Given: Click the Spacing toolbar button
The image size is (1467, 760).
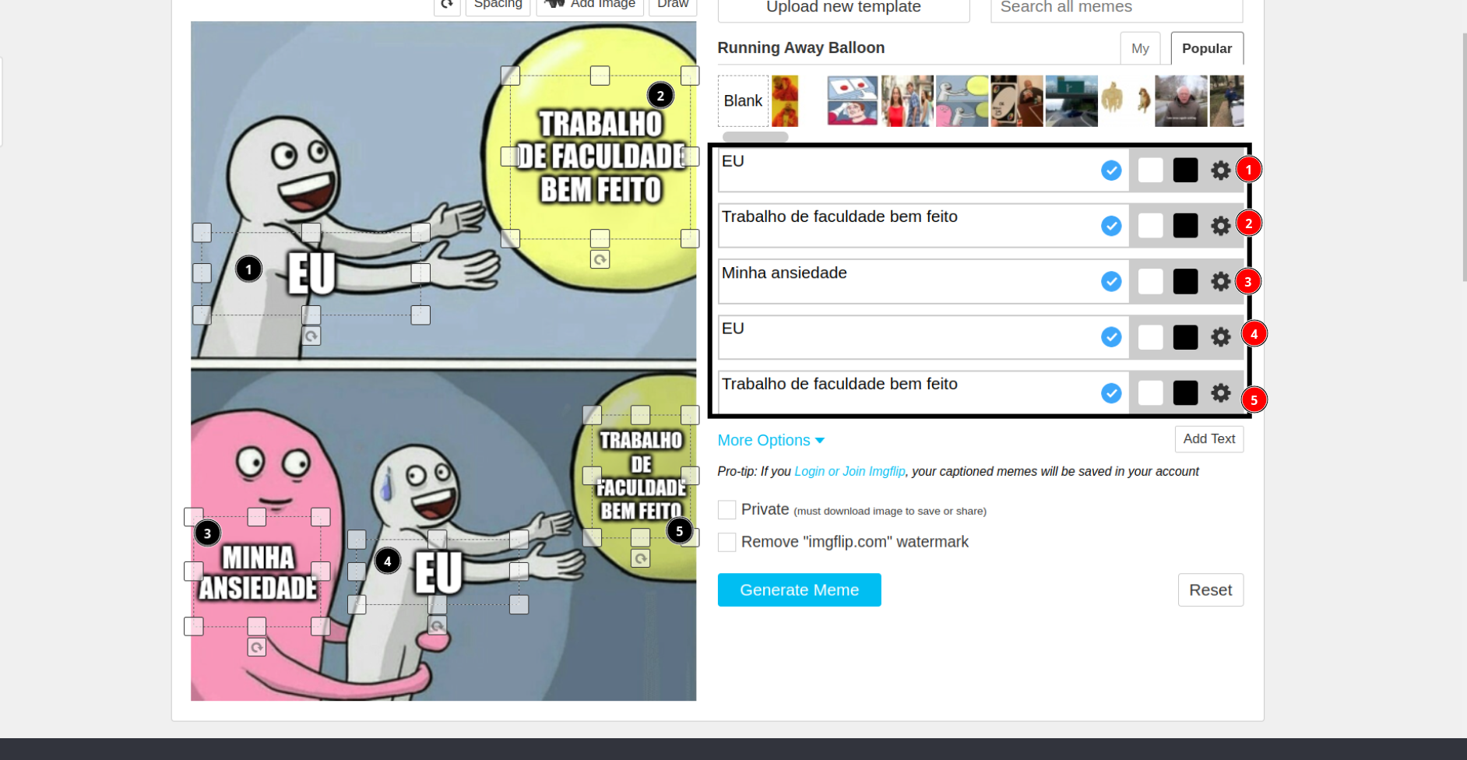Looking at the screenshot, I should [498, 5].
